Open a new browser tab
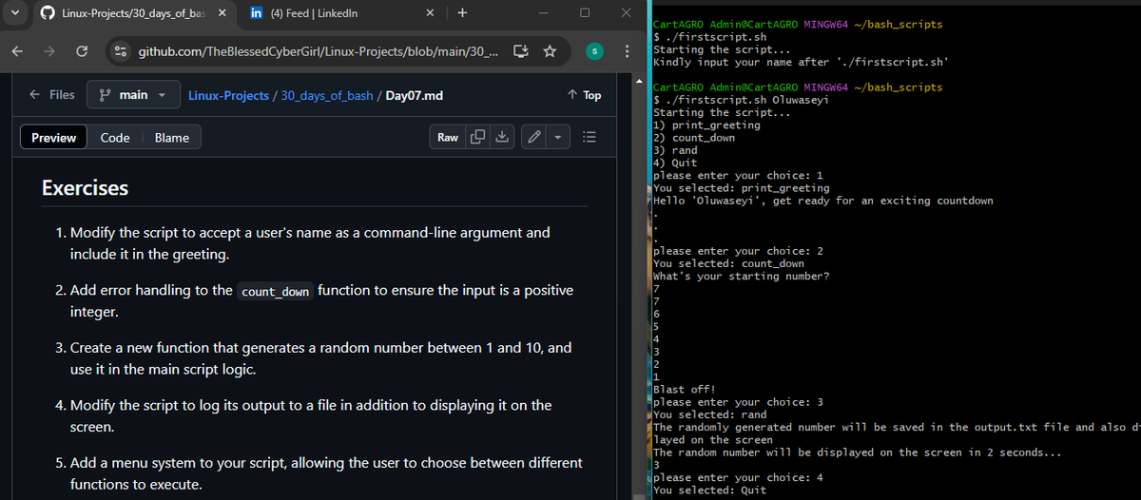Viewport: 1141px width, 500px height. 462,13
